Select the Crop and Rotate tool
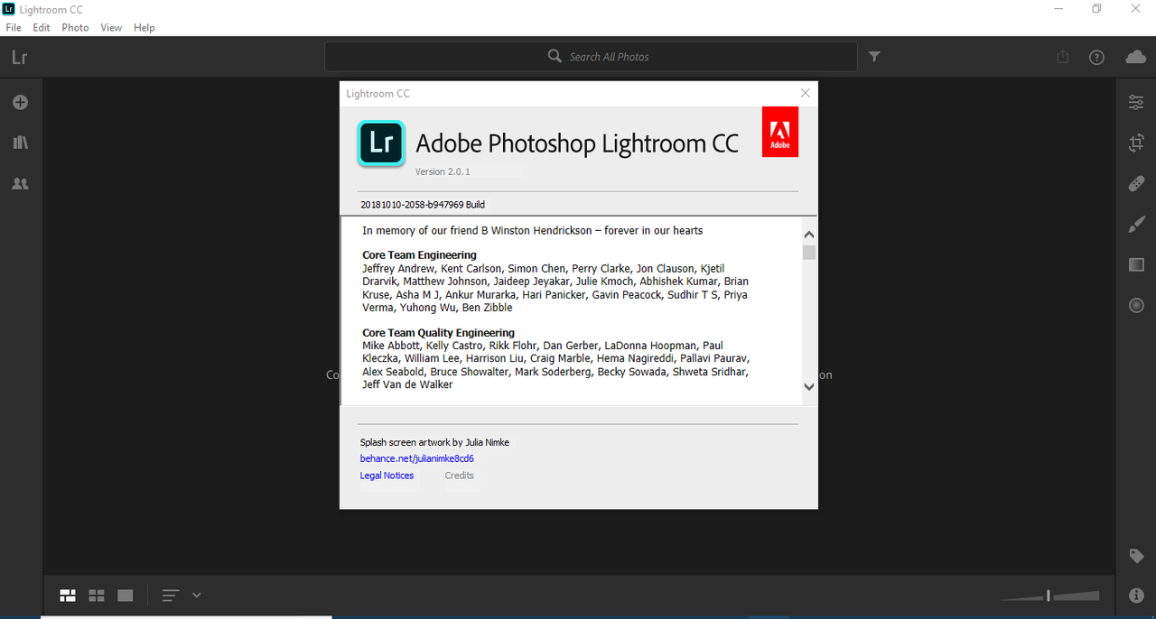Screen dimensions: 1156x619 pos(1136,143)
